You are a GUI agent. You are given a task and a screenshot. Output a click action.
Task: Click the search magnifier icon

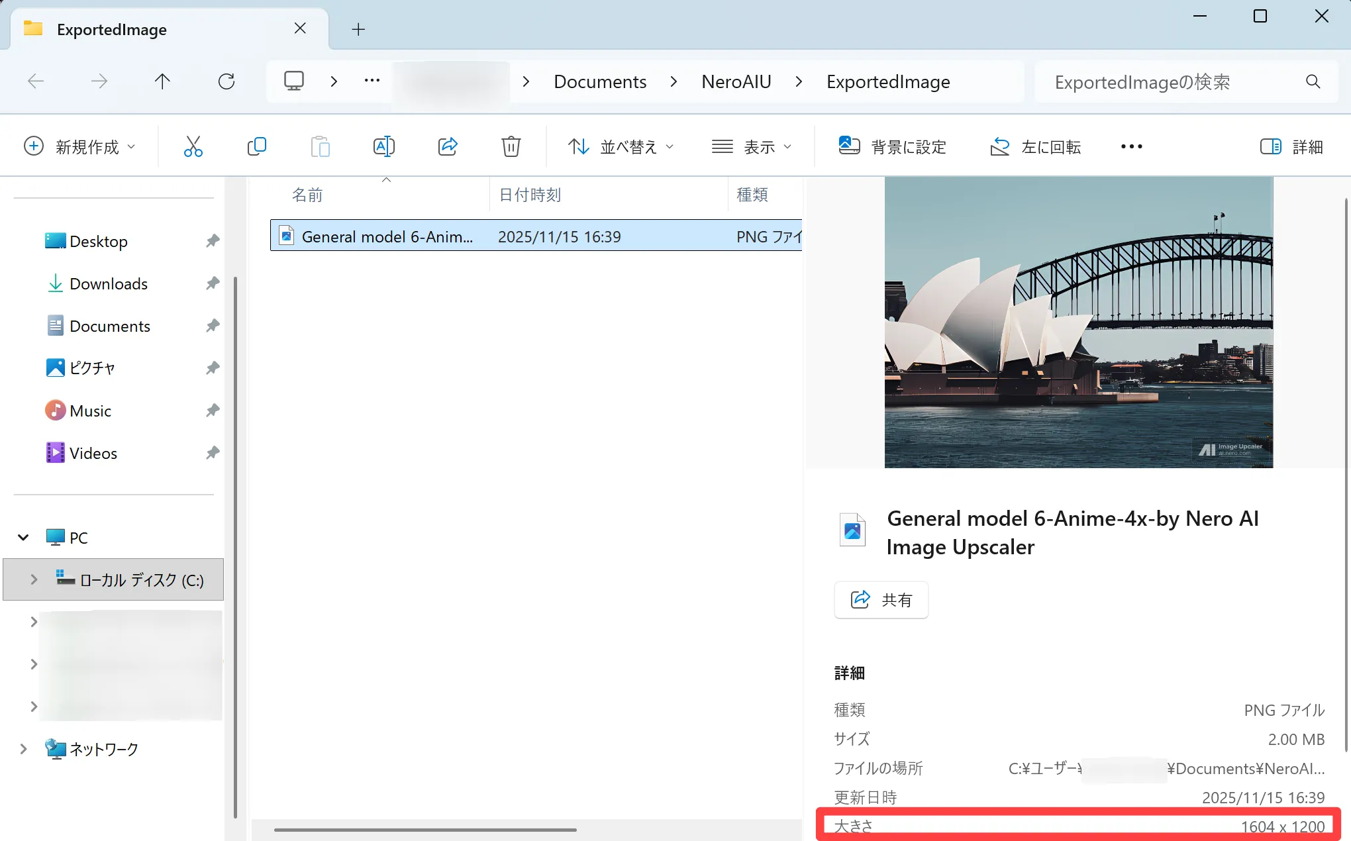pos(1313,81)
